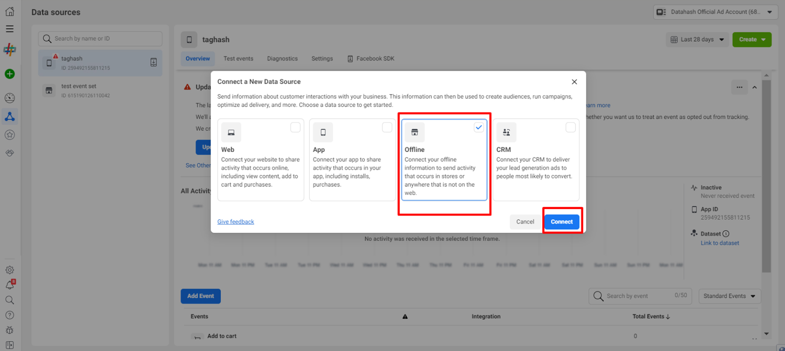
Task: Open the notifications bell icon
Action: coord(10,285)
